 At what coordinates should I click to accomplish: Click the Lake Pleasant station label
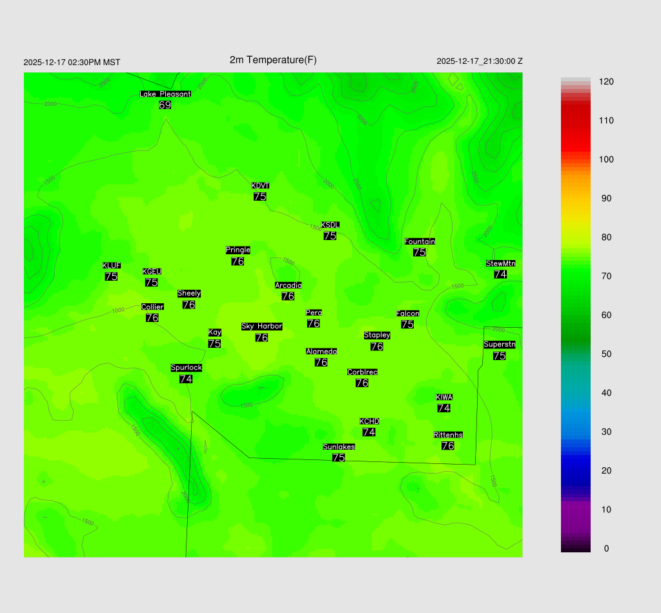165,94
